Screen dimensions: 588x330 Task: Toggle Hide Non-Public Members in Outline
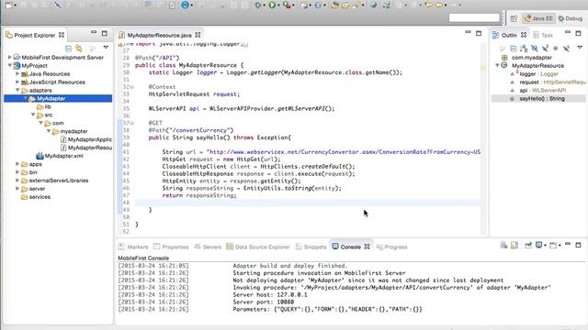[555, 49]
